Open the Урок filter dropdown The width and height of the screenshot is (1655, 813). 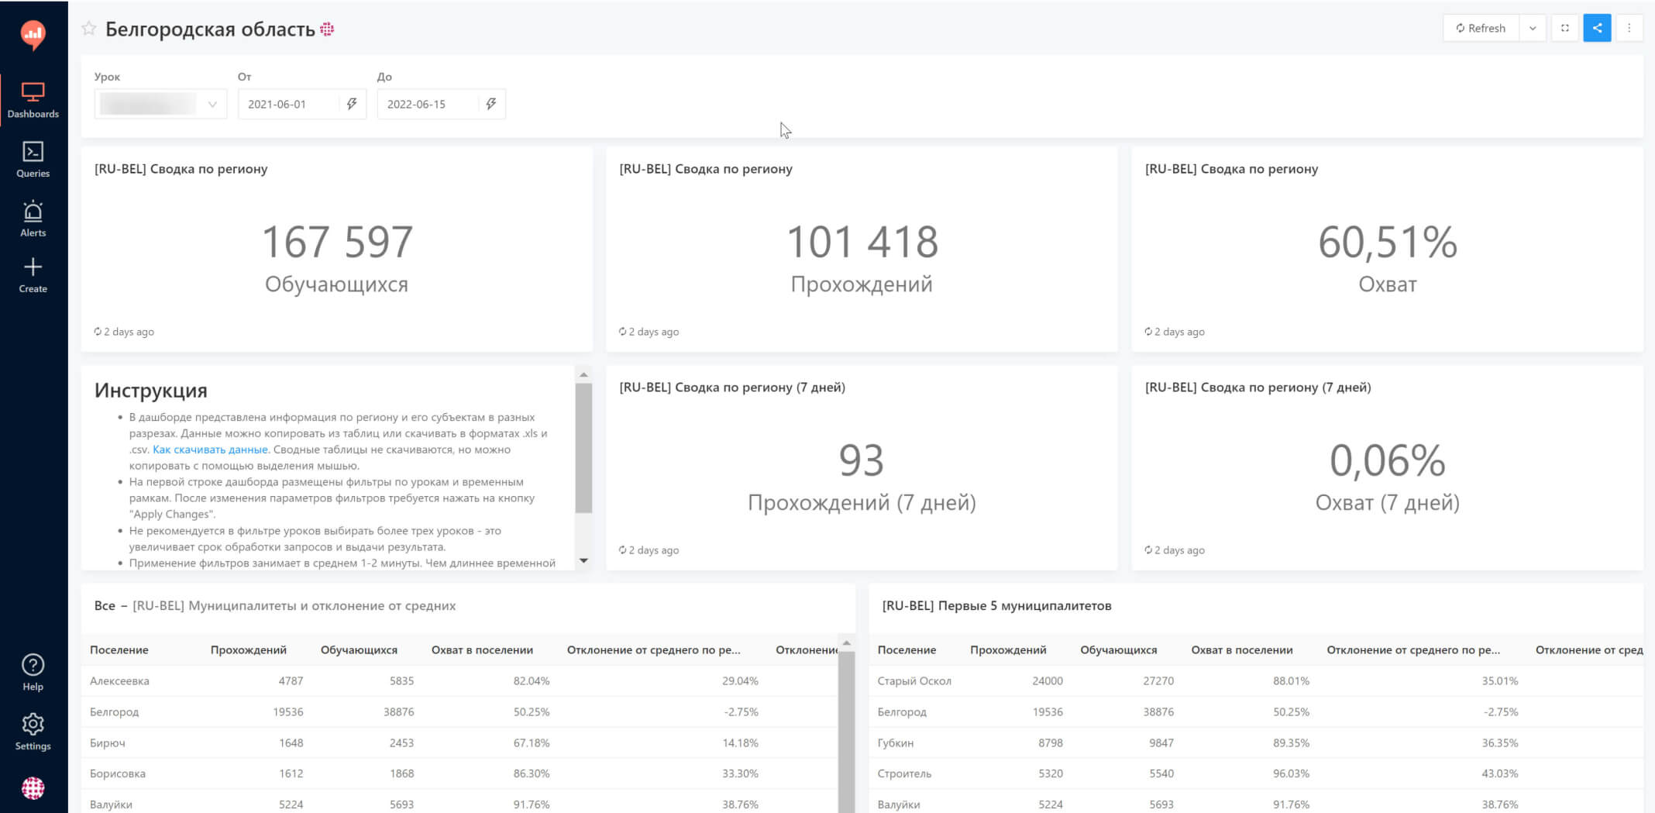[160, 104]
